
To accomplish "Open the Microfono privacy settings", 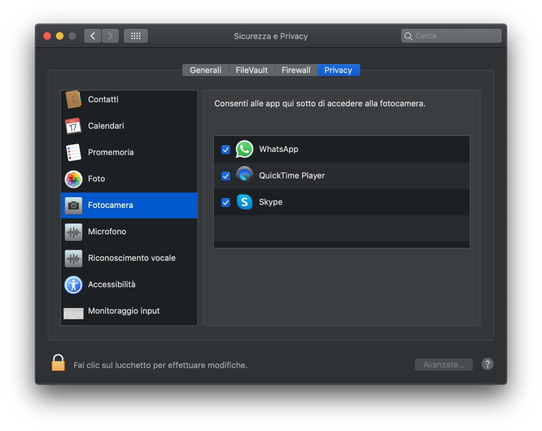I will click(x=73, y=232).
